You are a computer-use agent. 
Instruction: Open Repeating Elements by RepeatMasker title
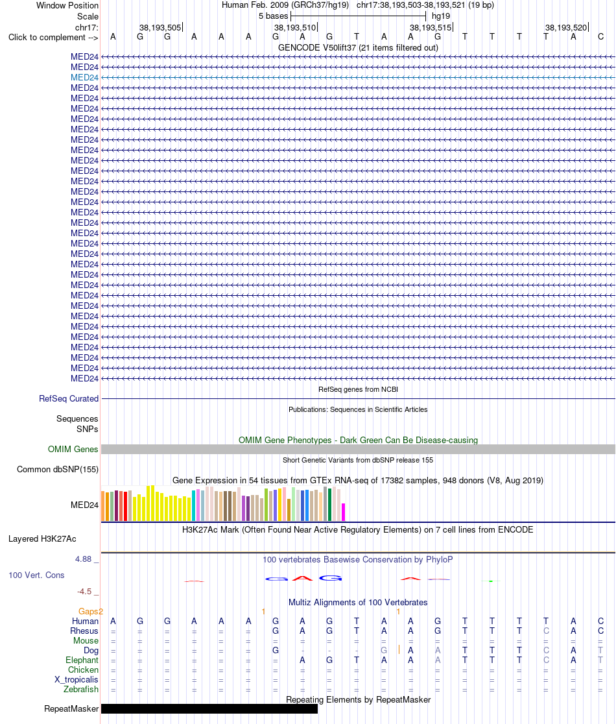(358, 700)
